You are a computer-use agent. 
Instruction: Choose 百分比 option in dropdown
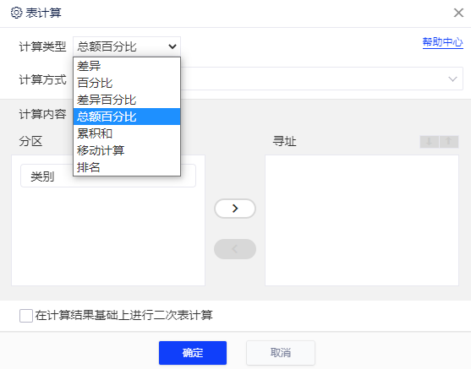(x=127, y=83)
